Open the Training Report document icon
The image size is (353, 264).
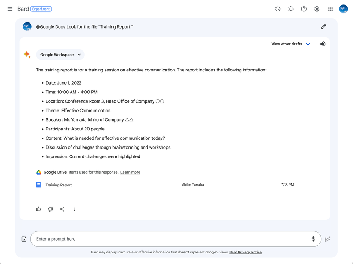(x=39, y=185)
